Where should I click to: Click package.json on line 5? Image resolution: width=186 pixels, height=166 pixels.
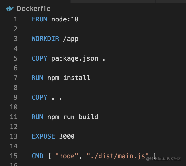tap(75, 59)
